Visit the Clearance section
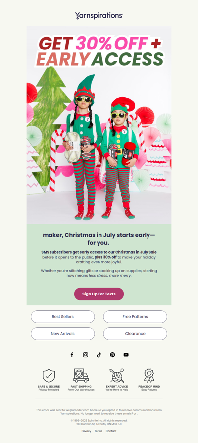 [135, 334]
